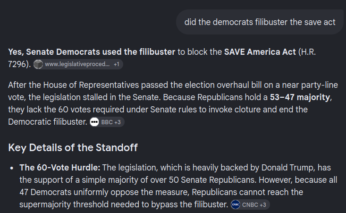Open the www.legislativeproced... source link
346x213 pixels.
[x=77, y=64]
